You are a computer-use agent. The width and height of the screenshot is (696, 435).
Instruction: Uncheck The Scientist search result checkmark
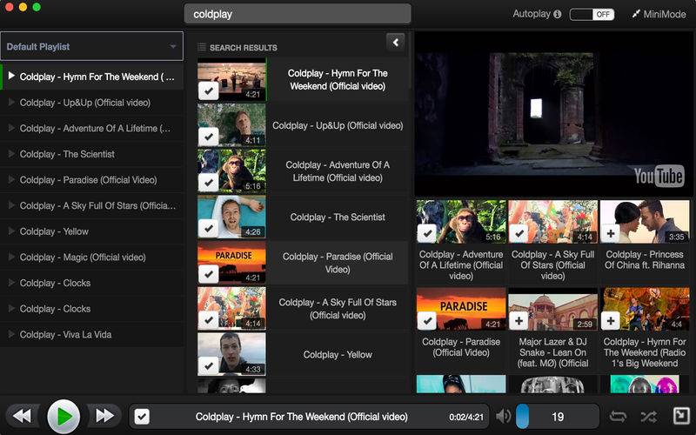pyautogui.click(x=208, y=228)
